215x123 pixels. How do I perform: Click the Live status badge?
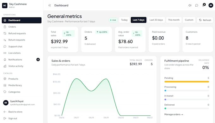[x=113, y=20]
